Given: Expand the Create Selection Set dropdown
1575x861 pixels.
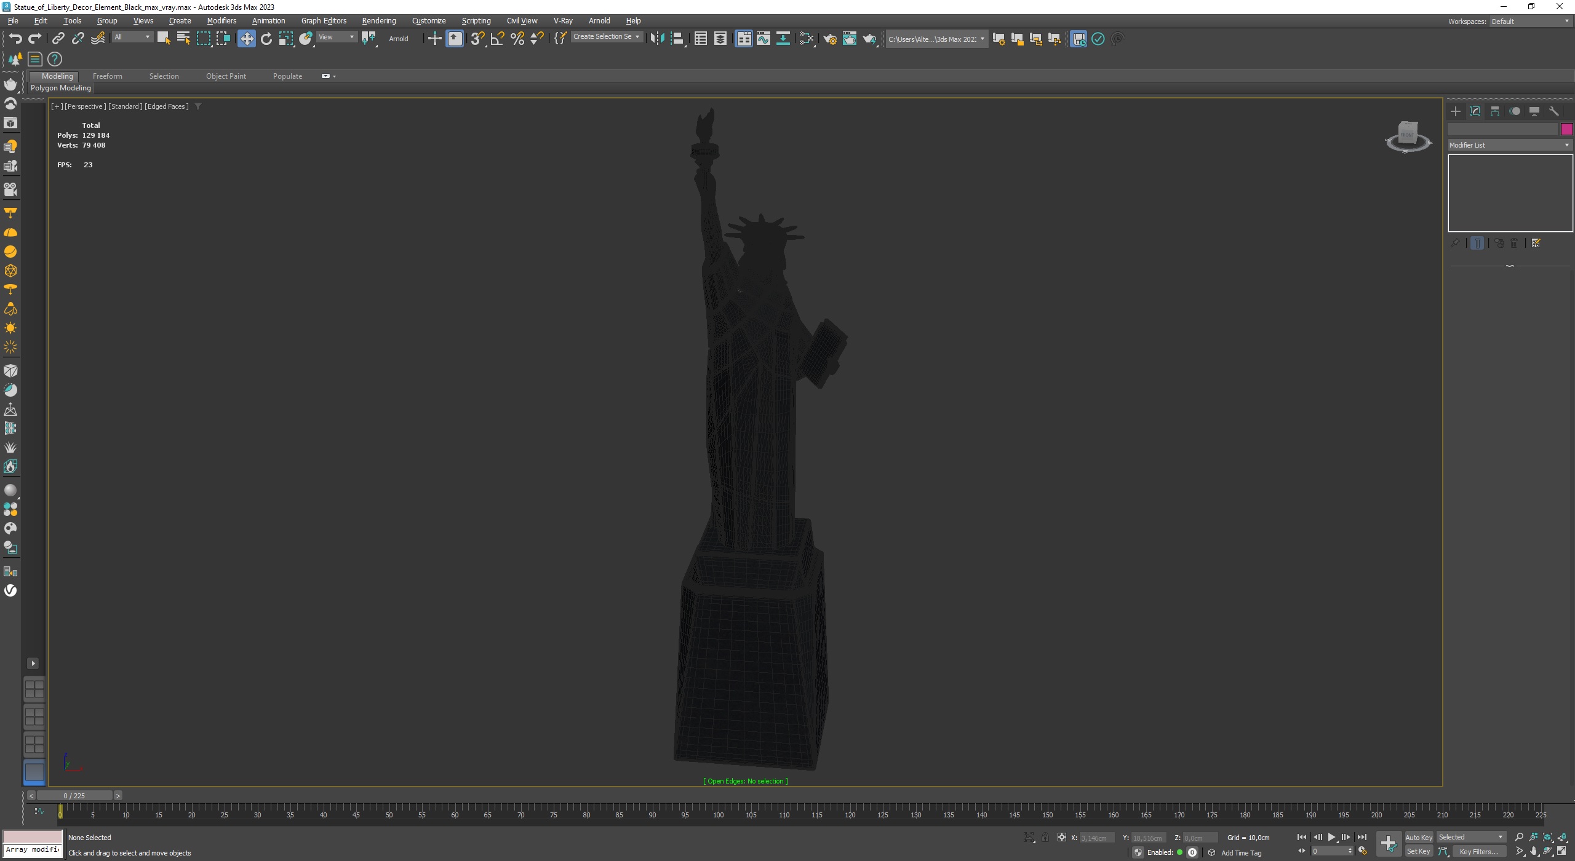Looking at the screenshot, I should pos(607,37).
